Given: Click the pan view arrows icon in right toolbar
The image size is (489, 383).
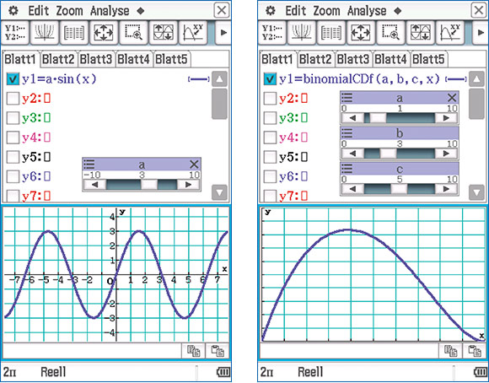Looking at the screenshot, I should (361, 32).
